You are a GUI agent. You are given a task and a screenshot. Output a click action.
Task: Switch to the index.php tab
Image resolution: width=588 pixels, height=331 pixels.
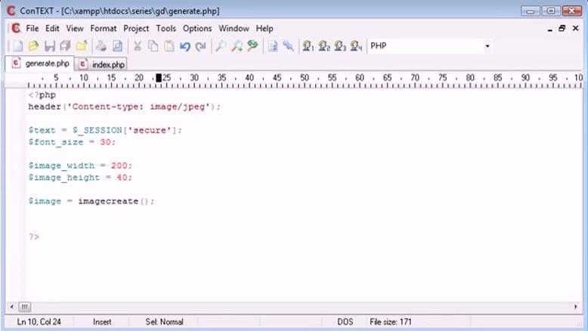[x=101, y=64]
